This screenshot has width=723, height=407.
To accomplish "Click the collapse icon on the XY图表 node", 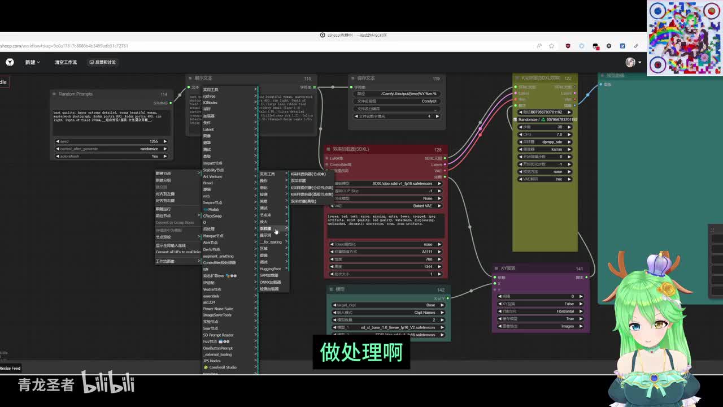I will pyautogui.click(x=497, y=269).
